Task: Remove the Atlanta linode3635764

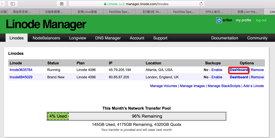Action: [257, 70]
